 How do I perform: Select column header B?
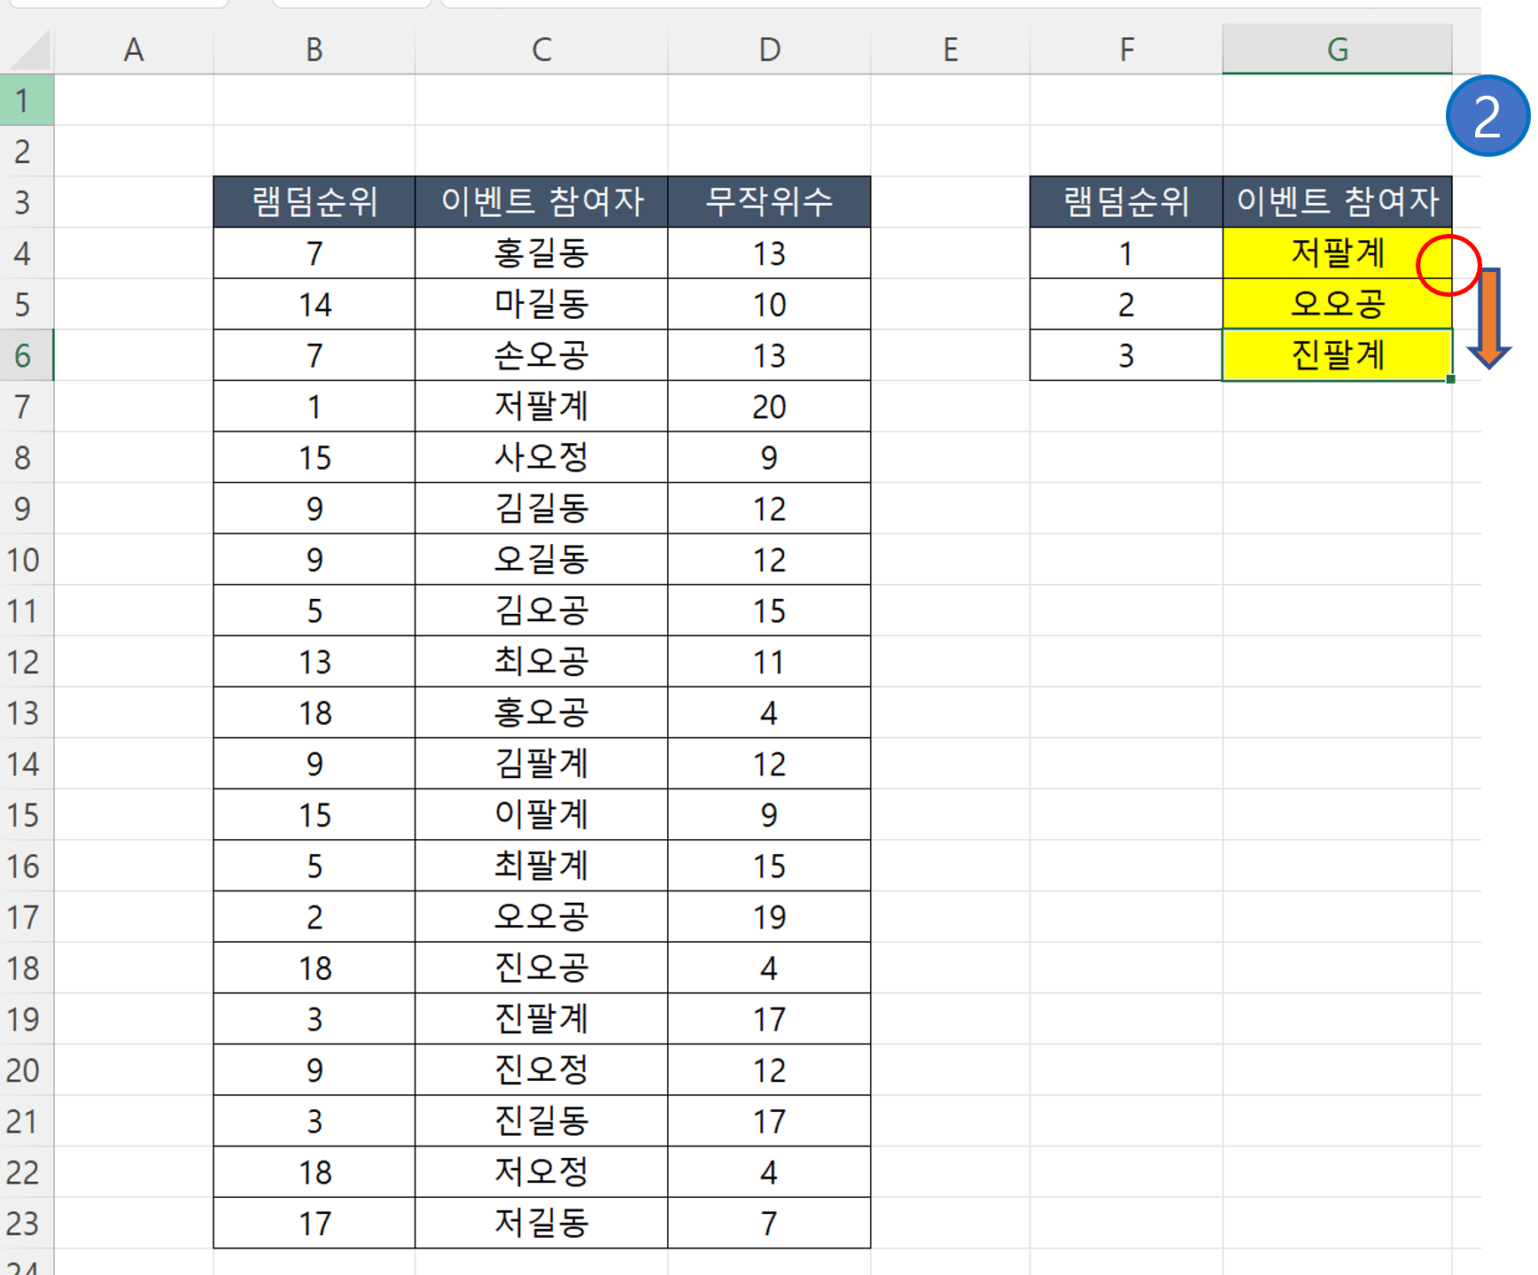(x=314, y=50)
